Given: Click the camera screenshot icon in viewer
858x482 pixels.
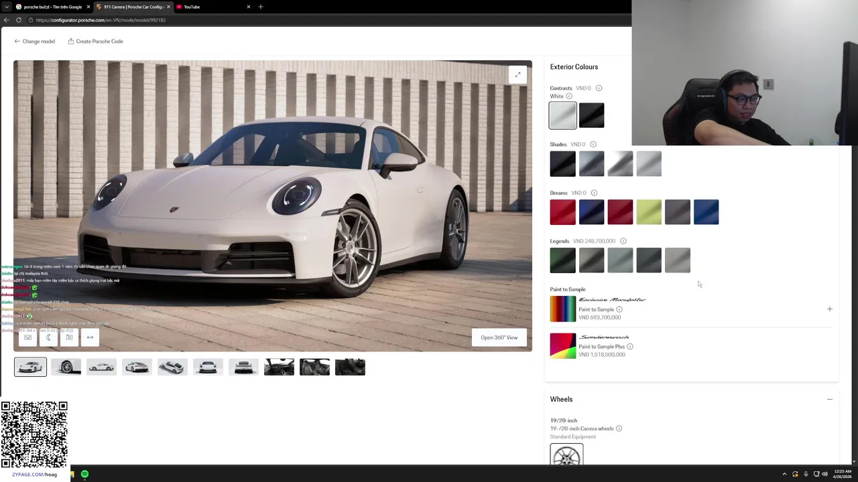Looking at the screenshot, I should (x=69, y=337).
